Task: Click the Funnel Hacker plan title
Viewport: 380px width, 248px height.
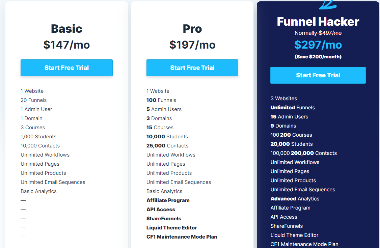Action: tap(318, 22)
